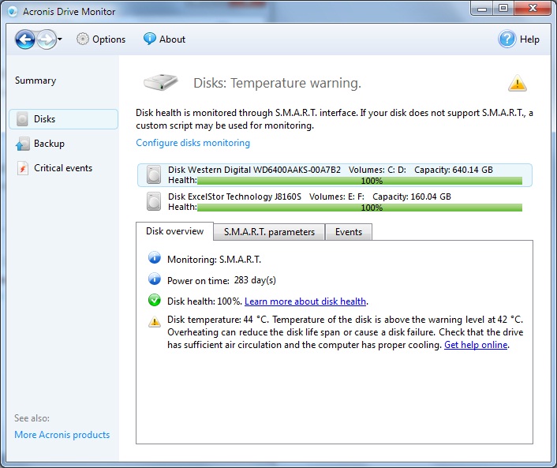Click the Disks sidebar drive icon
Screen dimensions: 557x468
click(x=22, y=119)
